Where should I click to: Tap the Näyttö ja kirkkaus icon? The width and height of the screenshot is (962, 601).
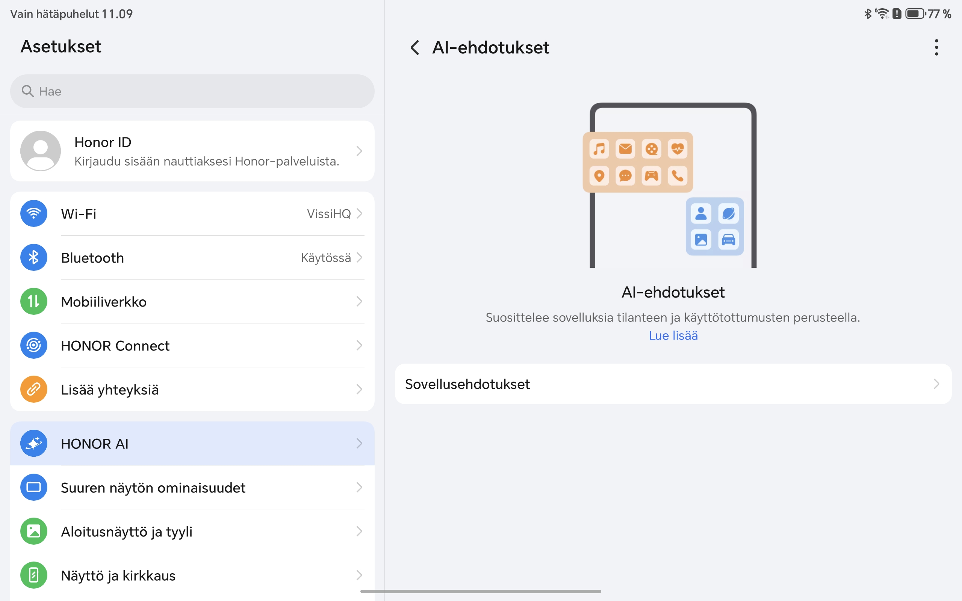point(34,575)
